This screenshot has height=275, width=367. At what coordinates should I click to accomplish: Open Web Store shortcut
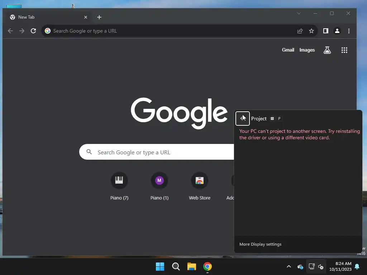point(199,186)
